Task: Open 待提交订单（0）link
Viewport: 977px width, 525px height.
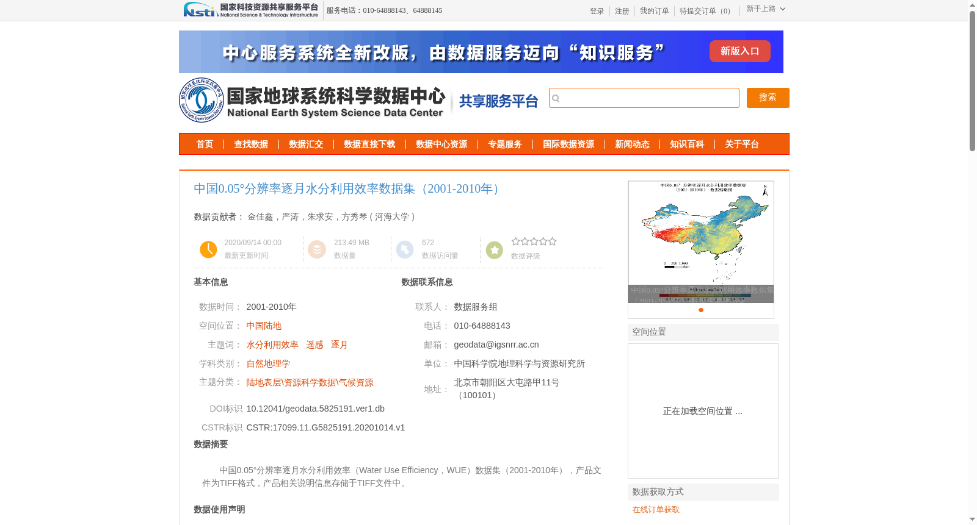Action: click(707, 11)
